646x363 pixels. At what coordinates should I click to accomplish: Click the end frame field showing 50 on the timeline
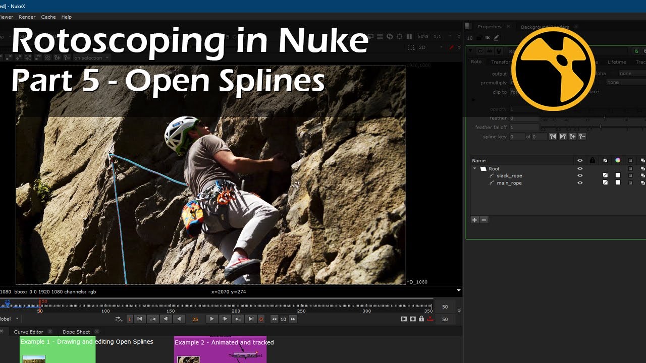coord(445,307)
